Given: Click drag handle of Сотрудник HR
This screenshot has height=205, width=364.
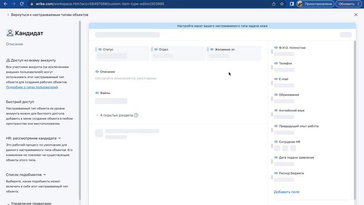Looking at the screenshot, I should click(x=272, y=146).
